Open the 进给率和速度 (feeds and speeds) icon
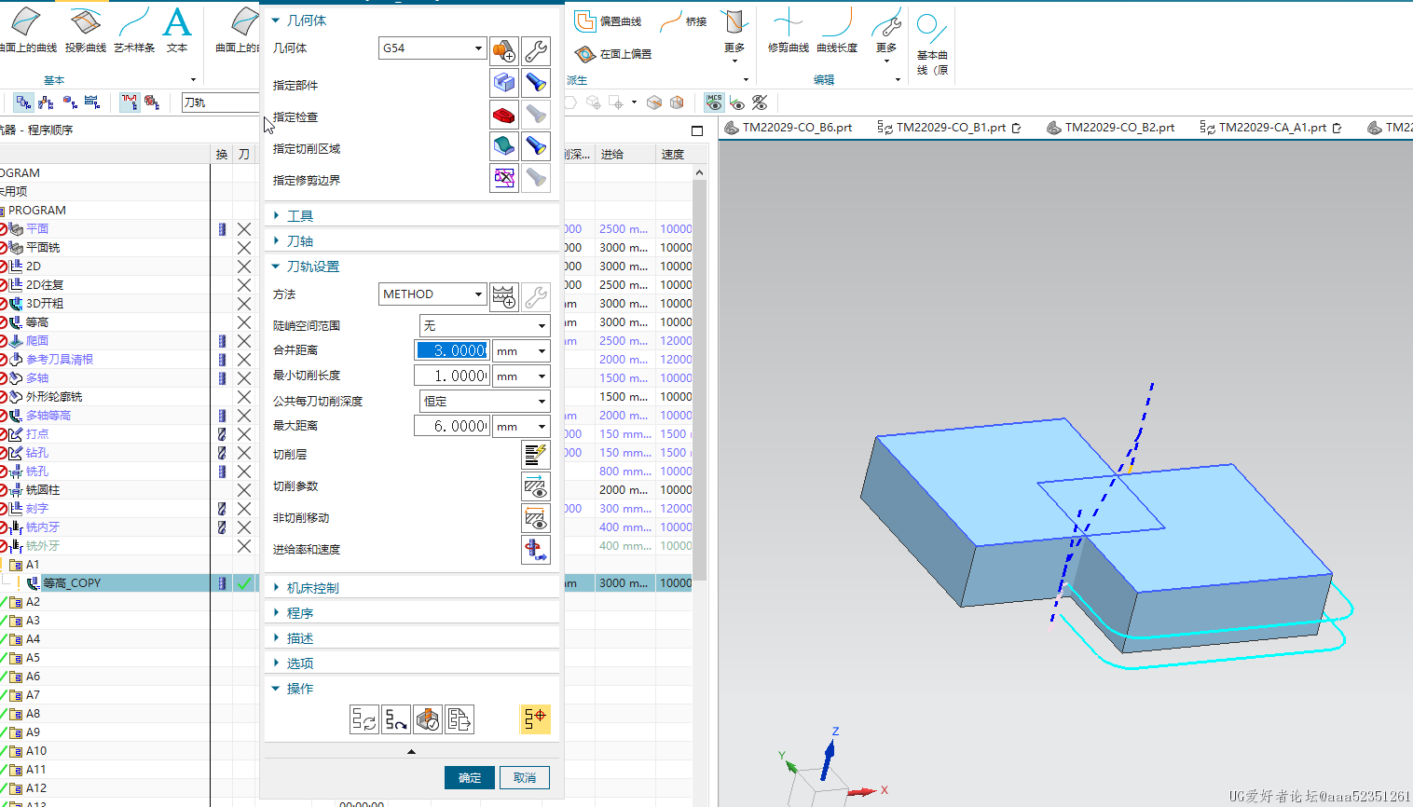This screenshot has height=807, width=1413. [535, 550]
